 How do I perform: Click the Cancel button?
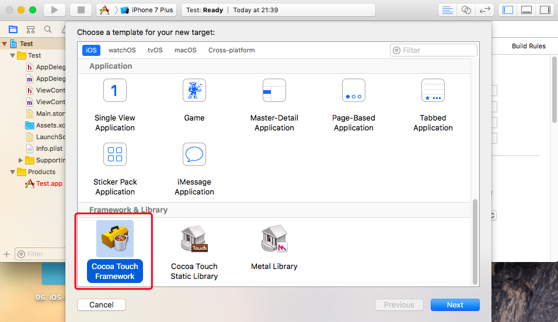pos(102,305)
